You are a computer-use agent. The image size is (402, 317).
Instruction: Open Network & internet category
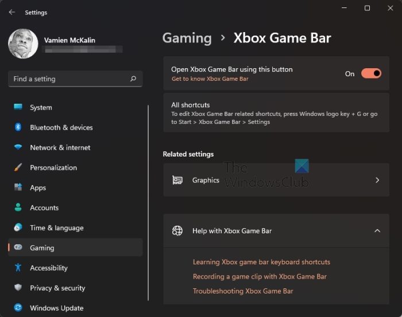click(75, 147)
